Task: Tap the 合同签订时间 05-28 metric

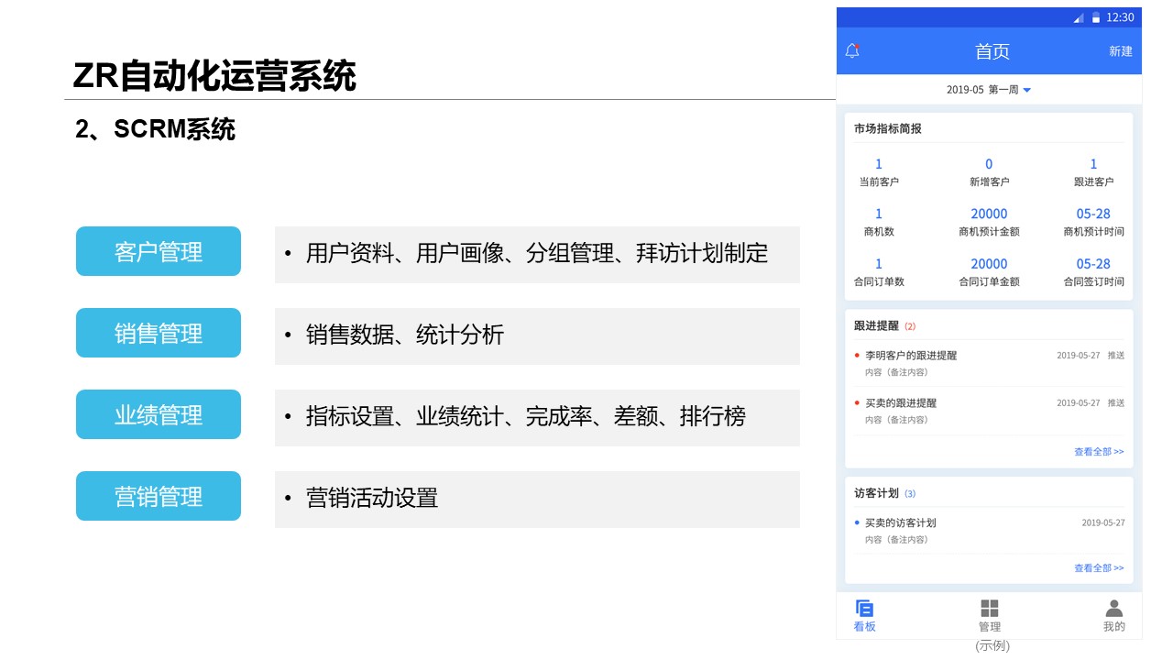Action: (x=1092, y=264)
